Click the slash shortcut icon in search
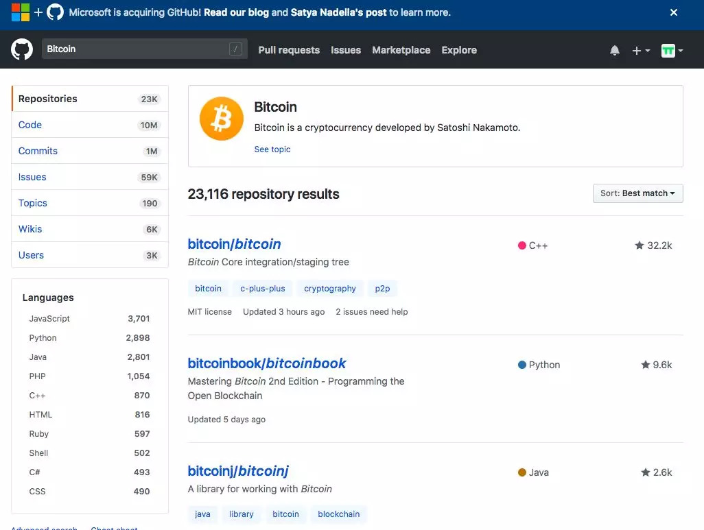 tap(236, 49)
